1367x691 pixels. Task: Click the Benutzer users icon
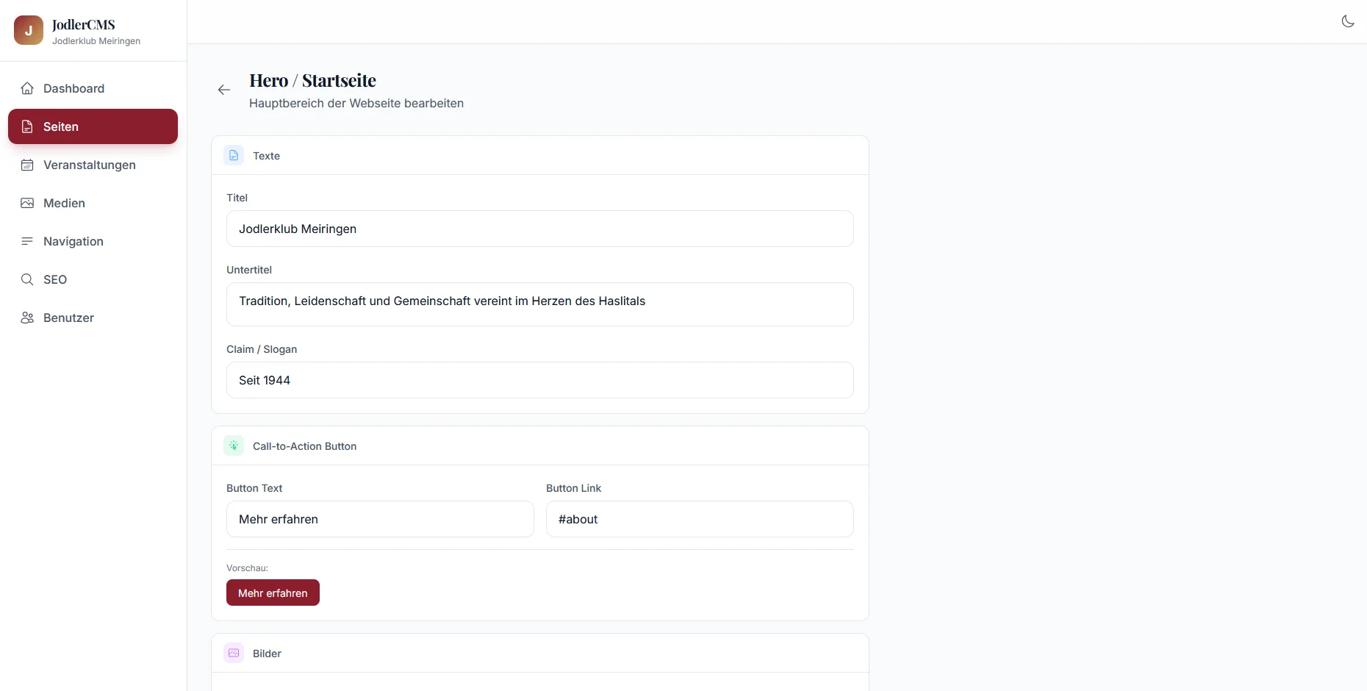click(27, 318)
